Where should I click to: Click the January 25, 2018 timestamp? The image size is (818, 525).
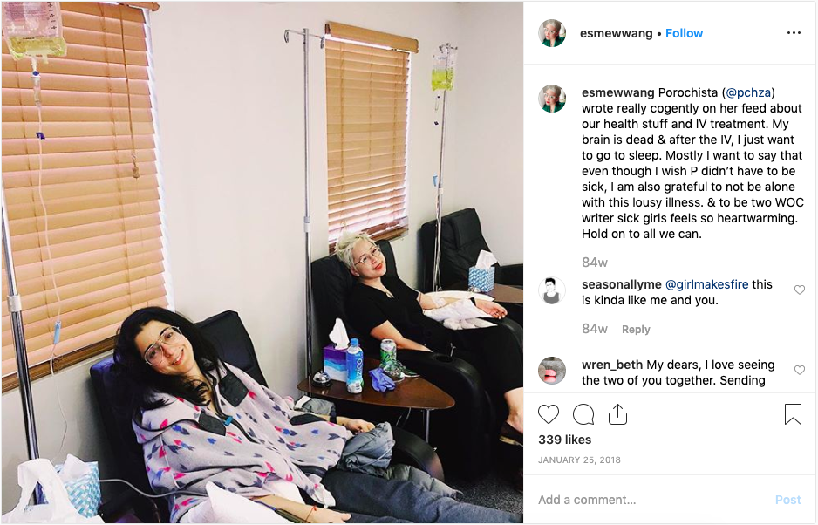579,460
